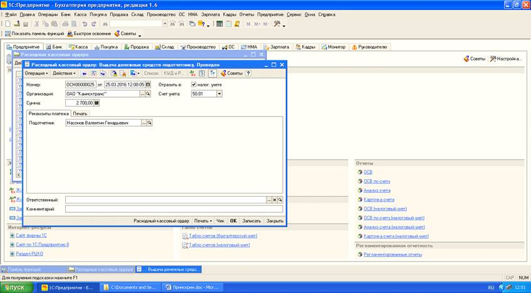The image size is (531, 293).
Task: Click the Windows Пуск start button
Action: (17, 287)
